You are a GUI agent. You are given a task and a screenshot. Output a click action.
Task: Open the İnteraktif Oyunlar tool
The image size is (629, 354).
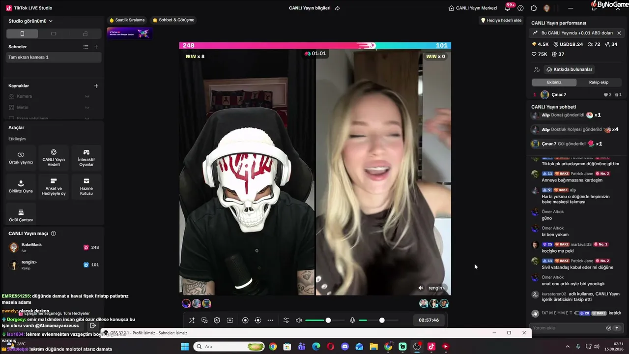coord(86,157)
